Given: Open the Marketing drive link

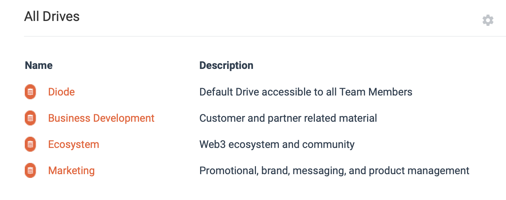Looking at the screenshot, I should tap(71, 171).
